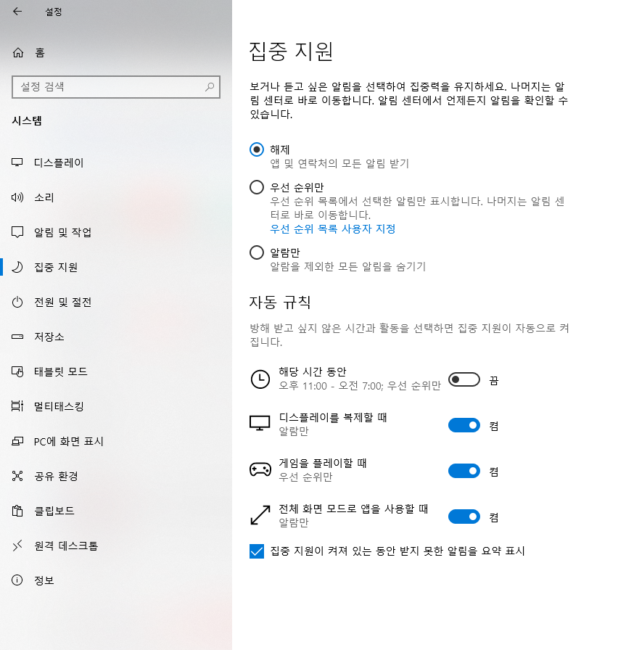Click the 집중 지원 sidebar entry
This screenshot has height=650, width=626.
click(x=116, y=267)
